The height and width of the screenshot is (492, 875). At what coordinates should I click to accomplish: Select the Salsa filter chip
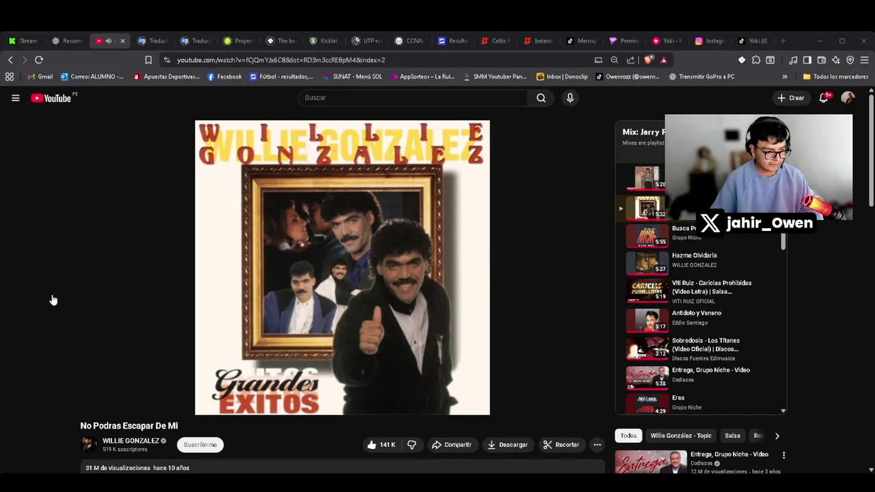732,436
